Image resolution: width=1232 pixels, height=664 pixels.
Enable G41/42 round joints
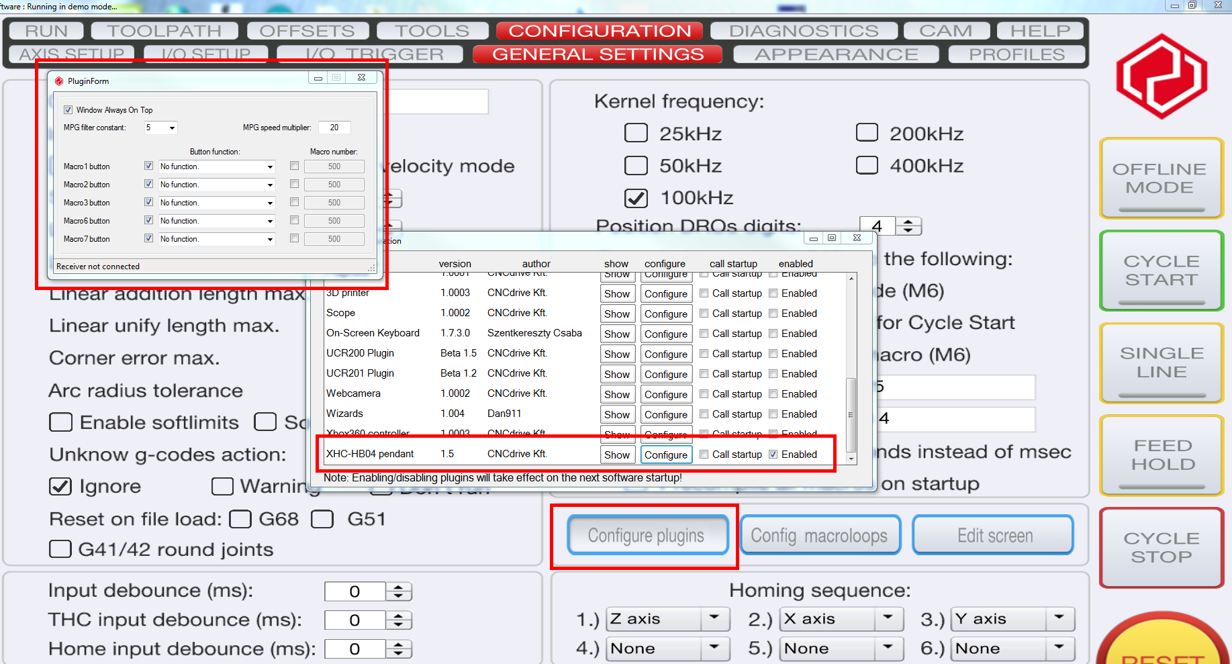[60, 549]
